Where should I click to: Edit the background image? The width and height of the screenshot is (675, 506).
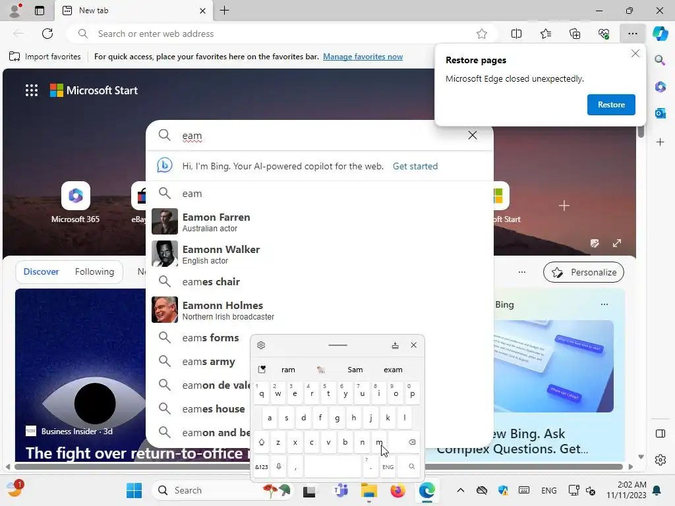(x=595, y=244)
